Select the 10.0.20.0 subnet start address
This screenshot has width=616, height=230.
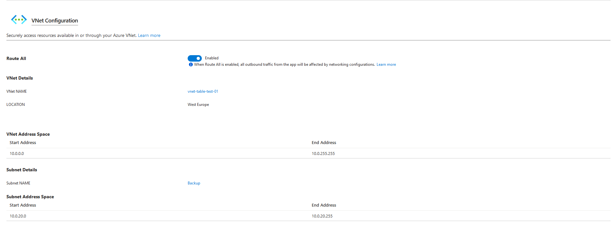pos(18,216)
